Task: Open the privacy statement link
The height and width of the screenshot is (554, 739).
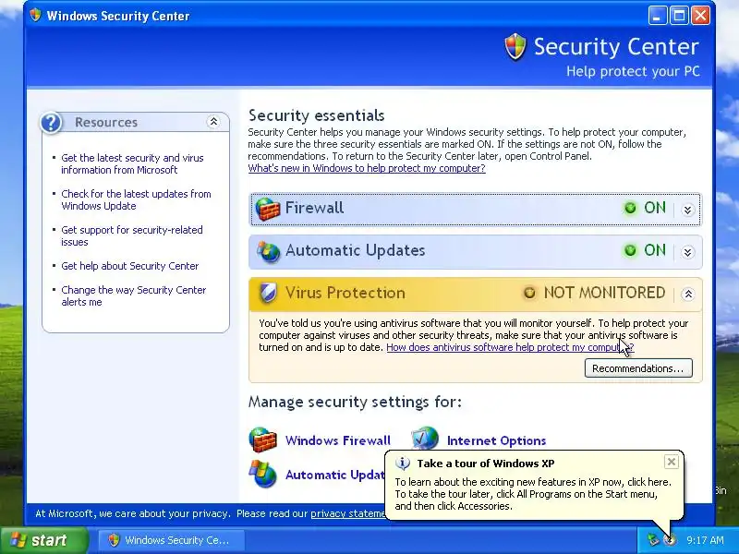Action: (x=348, y=513)
